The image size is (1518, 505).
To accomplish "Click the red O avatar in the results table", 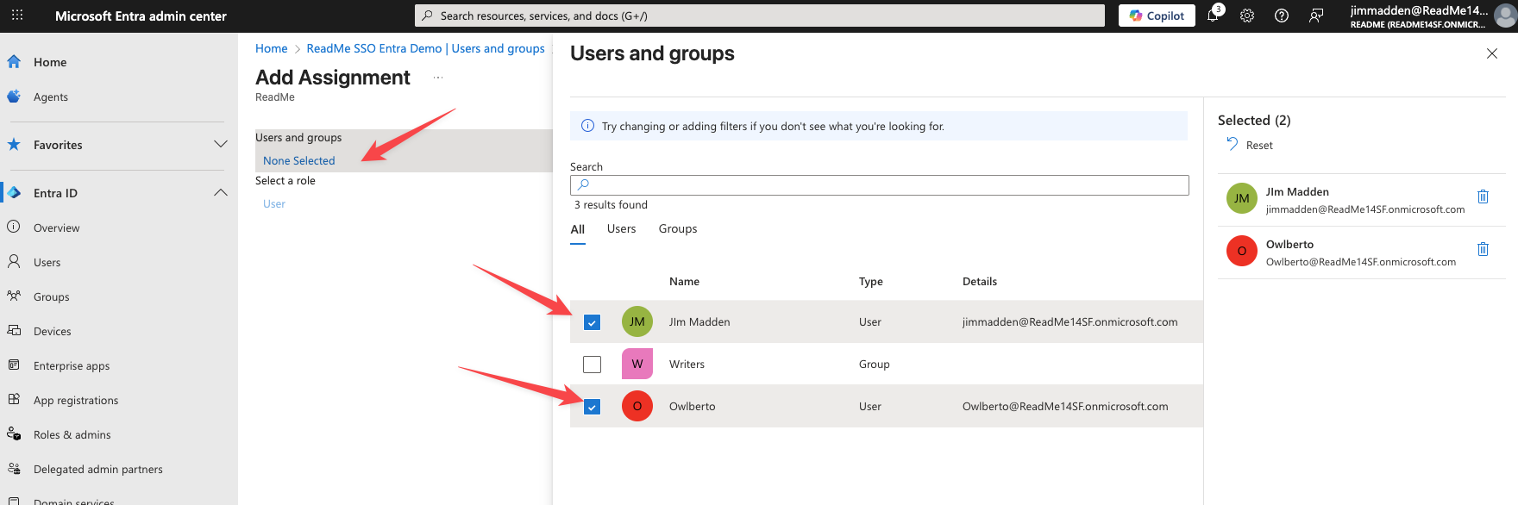I will [x=637, y=406].
